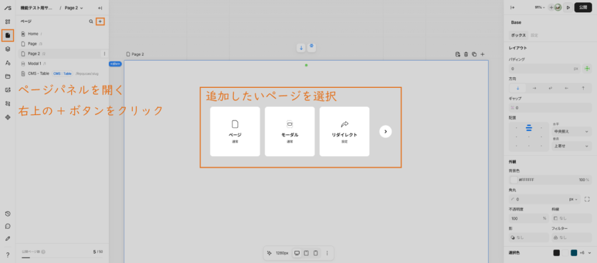Screen dimensions: 597x263
Task: Open the 枠線 border setting field
Action: click(571, 219)
